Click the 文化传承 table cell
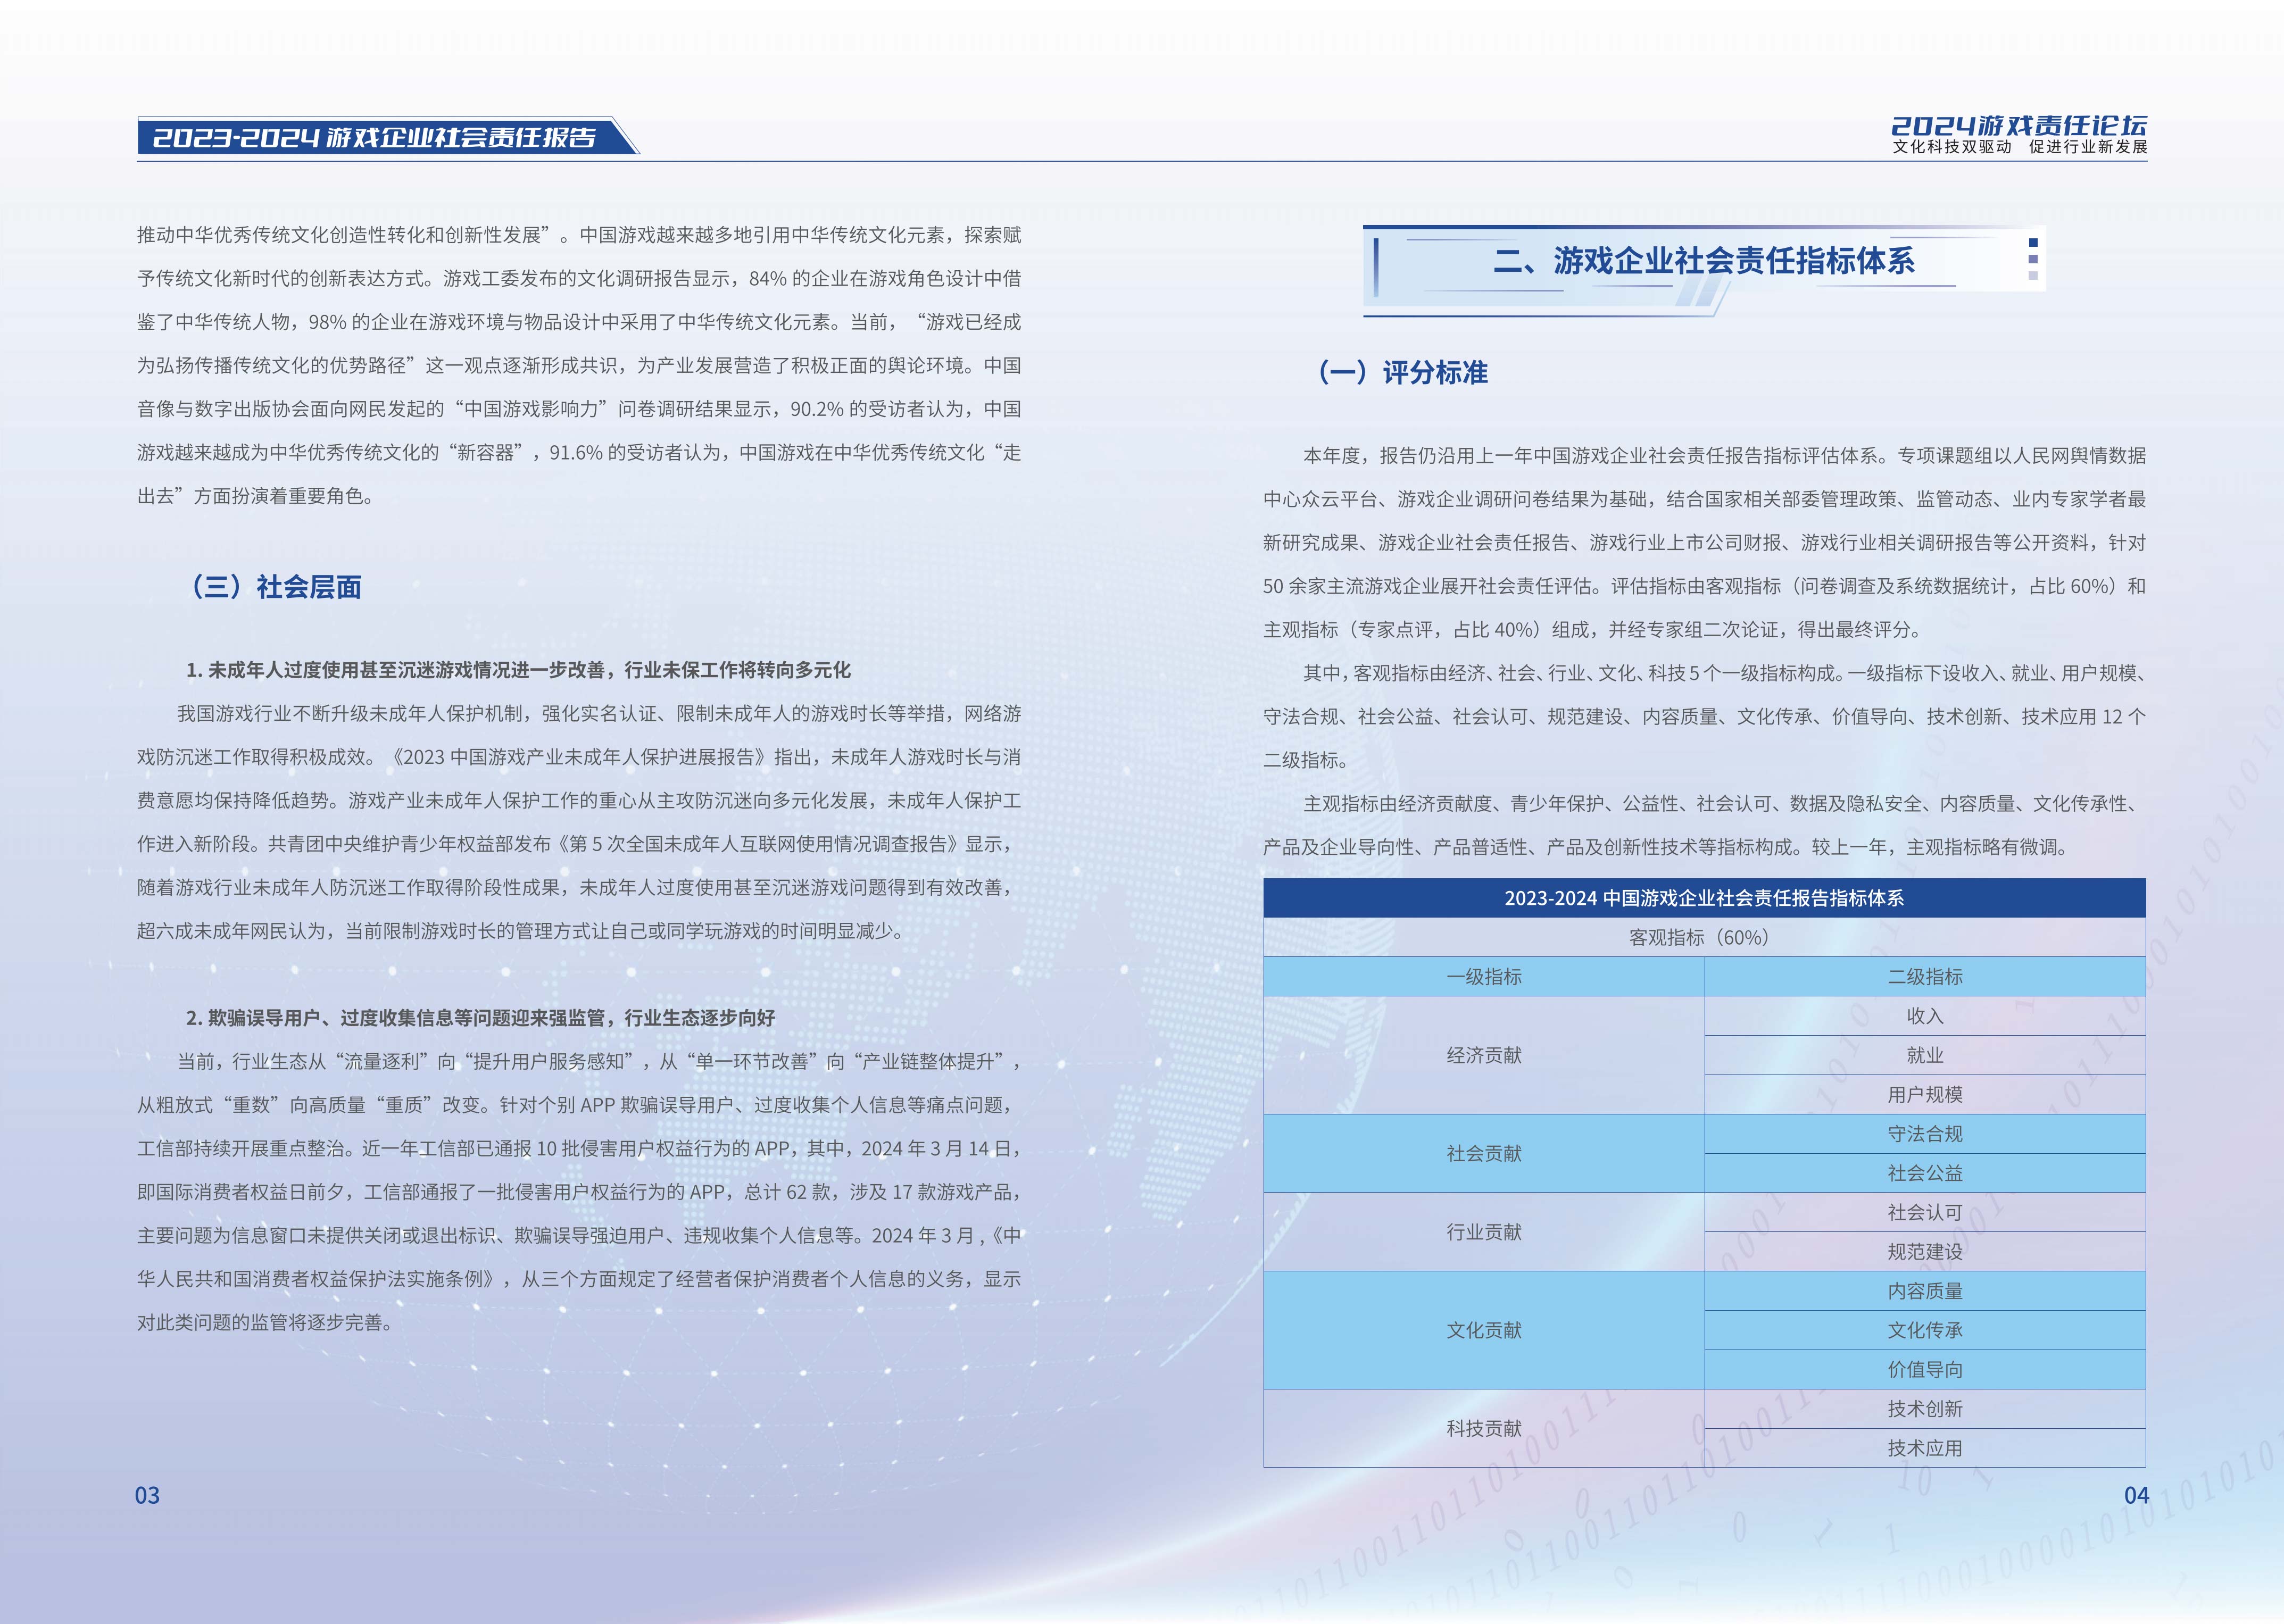This screenshot has width=2284, height=1624. (1925, 1330)
